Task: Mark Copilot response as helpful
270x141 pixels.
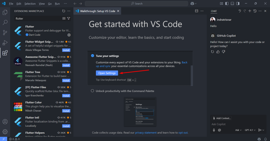Action: [218, 52]
